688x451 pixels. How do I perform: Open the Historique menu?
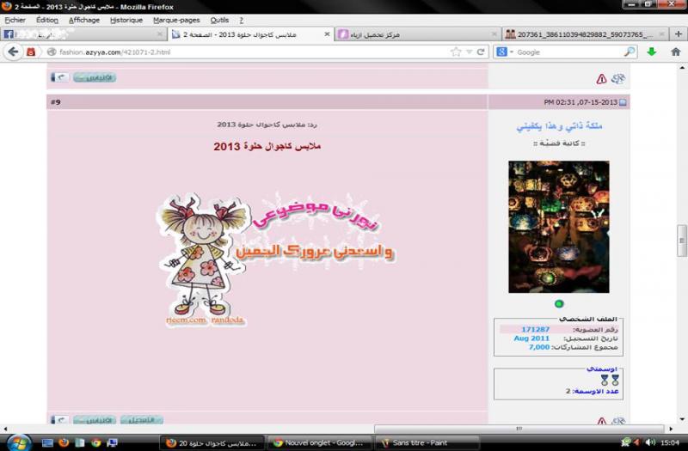coord(126,19)
